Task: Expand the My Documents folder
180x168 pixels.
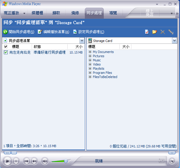Action: [x=90, y=52]
